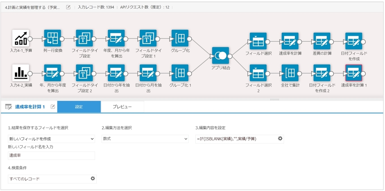385x191 pixels.
Task: Select the 列→行変換 node icon
Action: click(x=52, y=38)
